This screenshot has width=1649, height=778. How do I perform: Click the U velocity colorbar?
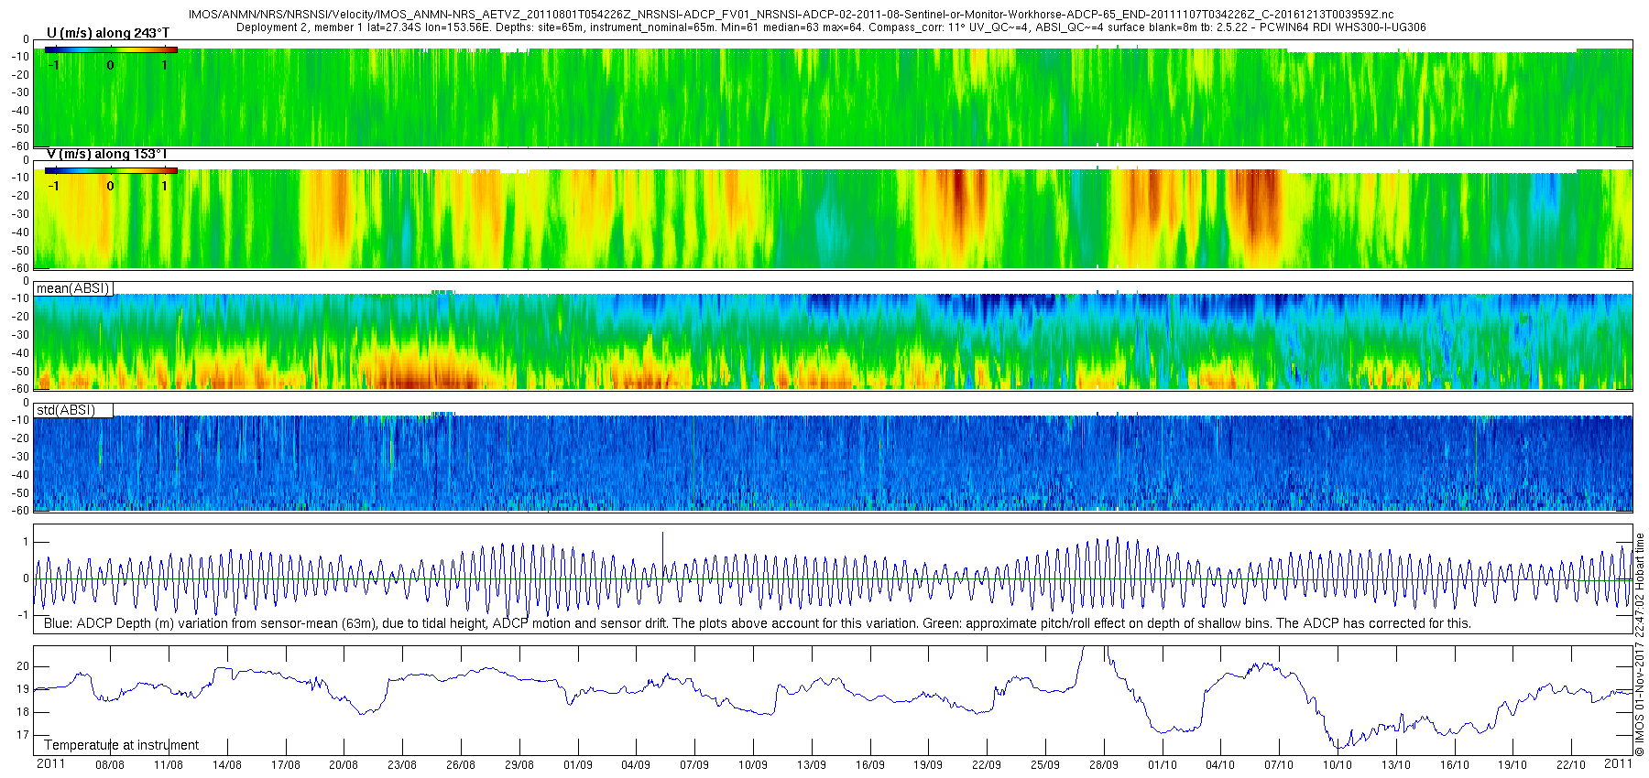(x=111, y=50)
